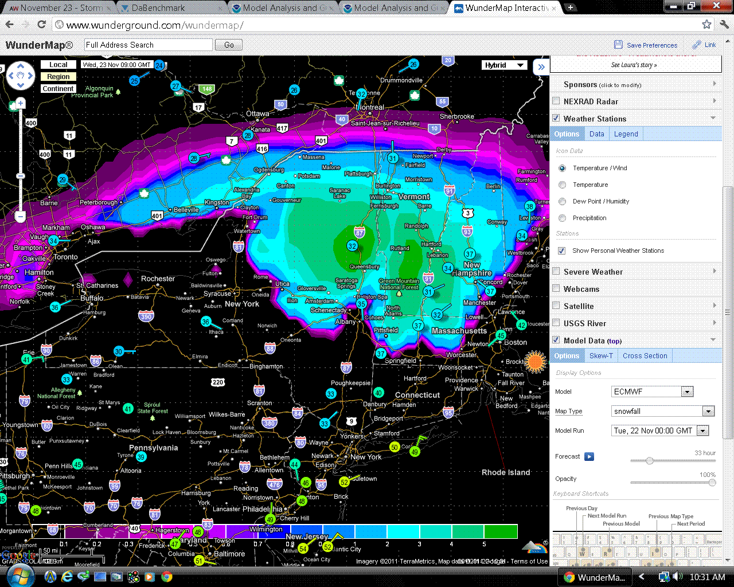
Task: Select the Local zoom level button
Action: (x=58, y=65)
